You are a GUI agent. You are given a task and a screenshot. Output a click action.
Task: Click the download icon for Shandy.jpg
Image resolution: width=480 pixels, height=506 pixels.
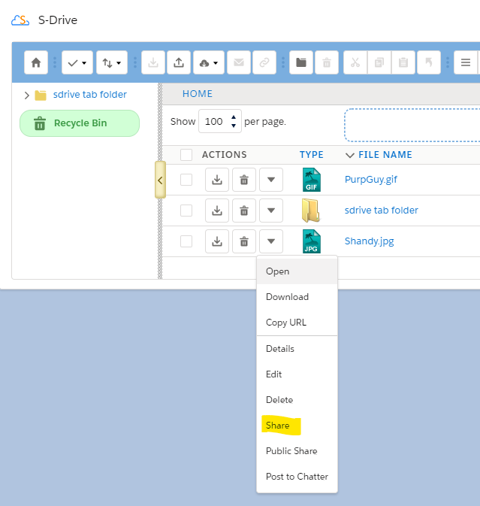click(x=217, y=241)
